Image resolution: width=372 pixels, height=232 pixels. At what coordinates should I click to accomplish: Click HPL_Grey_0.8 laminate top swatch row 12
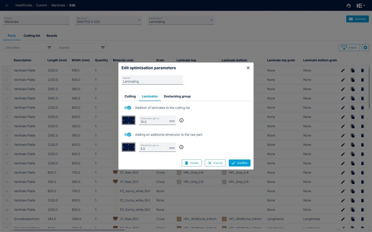(179, 173)
